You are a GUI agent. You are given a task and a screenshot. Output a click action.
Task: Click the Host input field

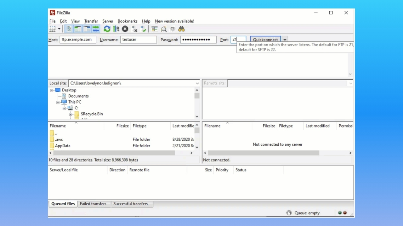(x=78, y=40)
